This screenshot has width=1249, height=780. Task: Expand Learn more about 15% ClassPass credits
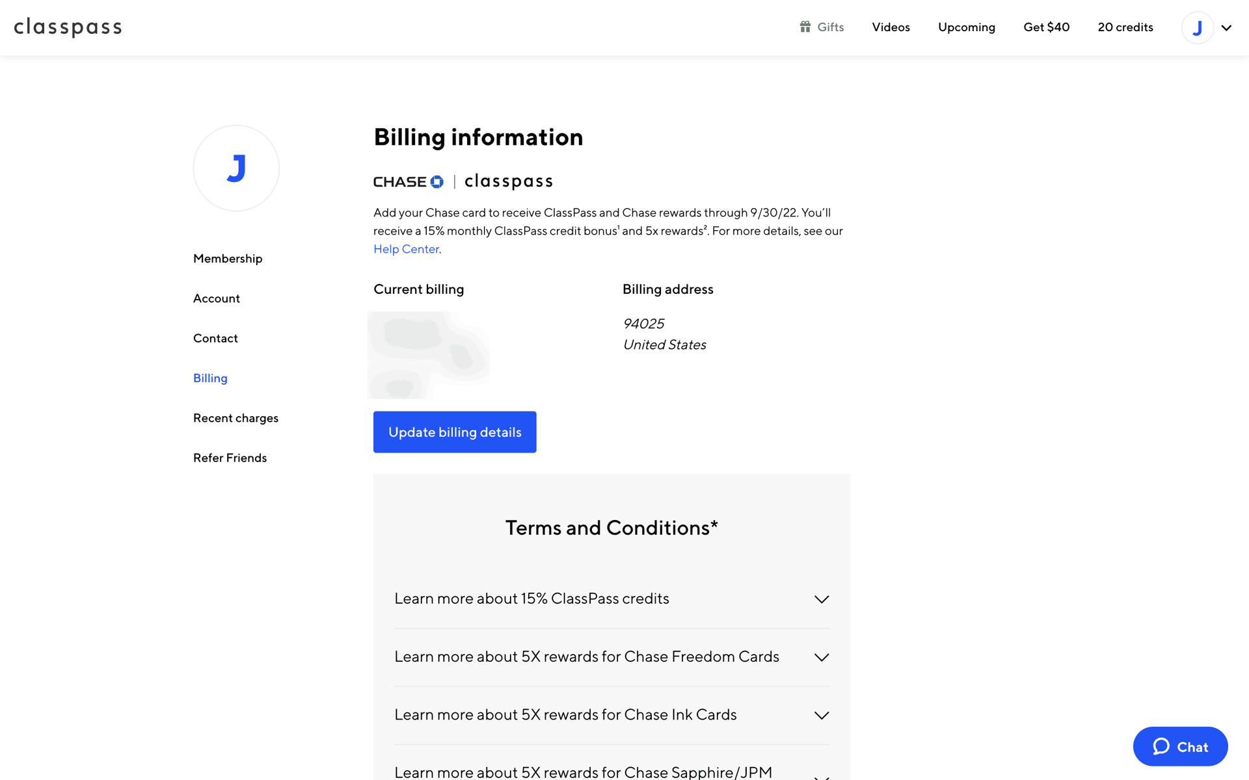click(x=611, y=599)
